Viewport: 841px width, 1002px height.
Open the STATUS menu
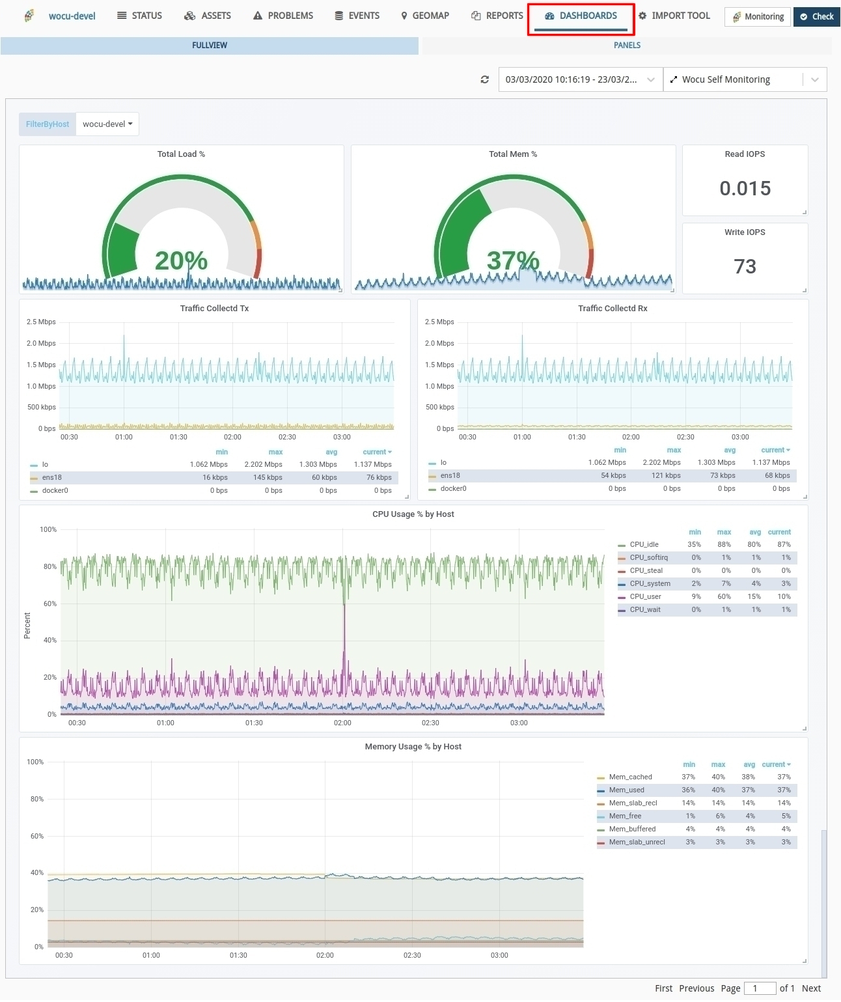tap(140, 16)
